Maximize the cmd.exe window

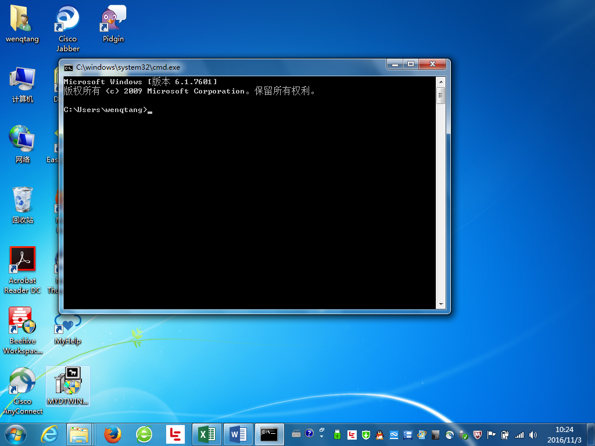point(411,64)
